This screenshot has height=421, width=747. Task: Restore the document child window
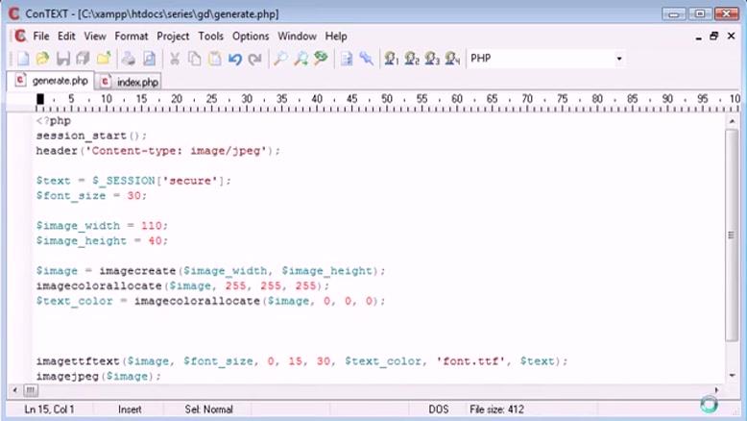point(713,36)
